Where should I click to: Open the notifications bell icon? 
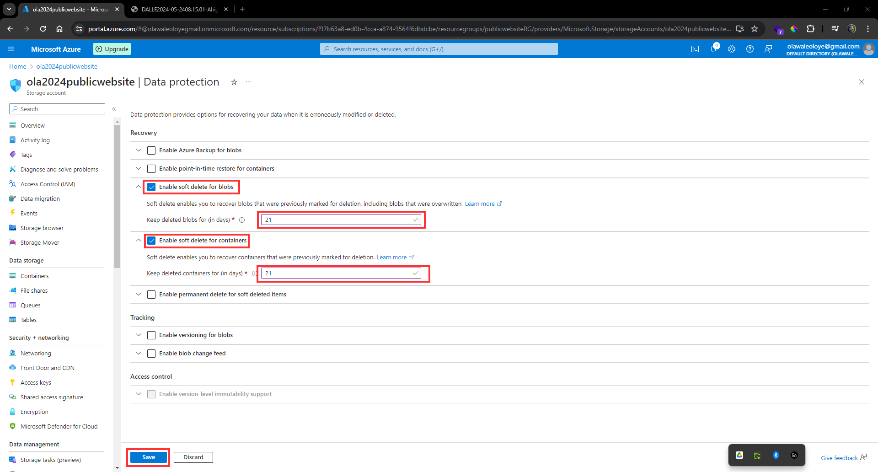pos(714,49)
